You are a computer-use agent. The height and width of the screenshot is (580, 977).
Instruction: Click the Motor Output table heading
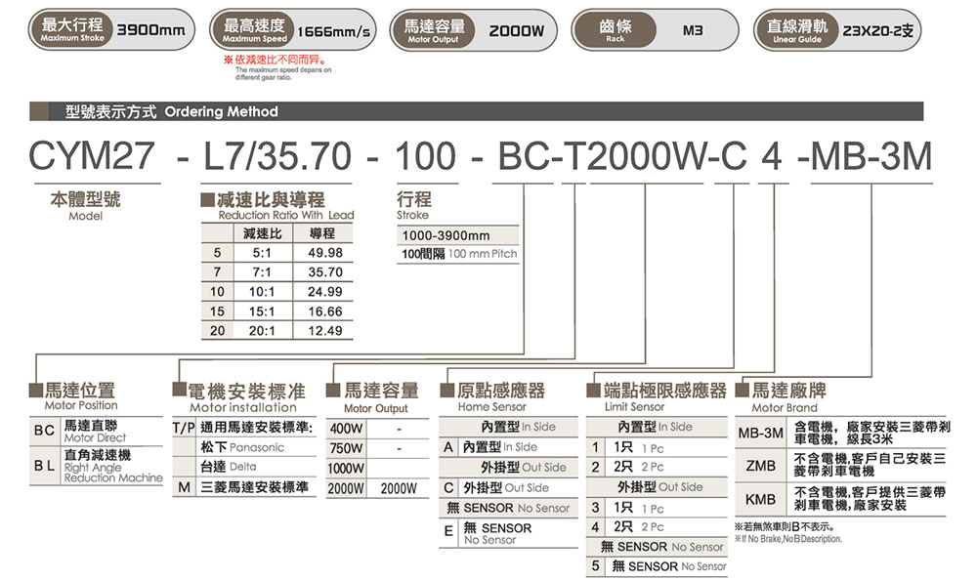(x=376, y=409)
